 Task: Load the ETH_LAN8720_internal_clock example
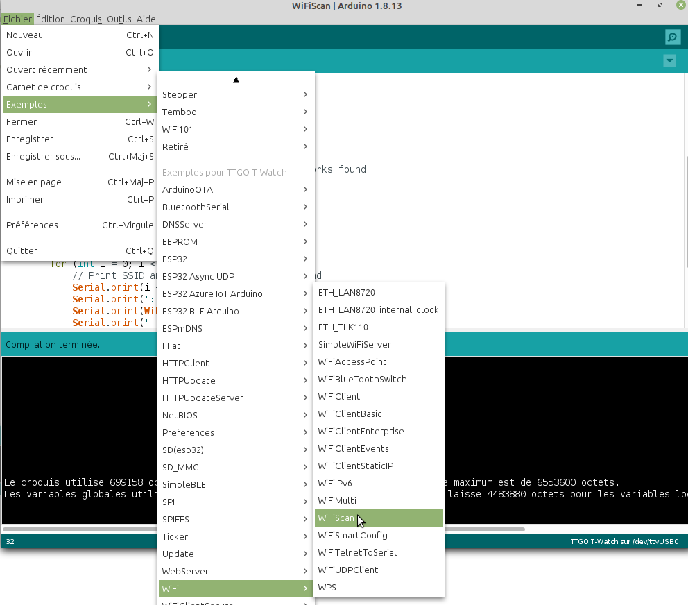379,310
